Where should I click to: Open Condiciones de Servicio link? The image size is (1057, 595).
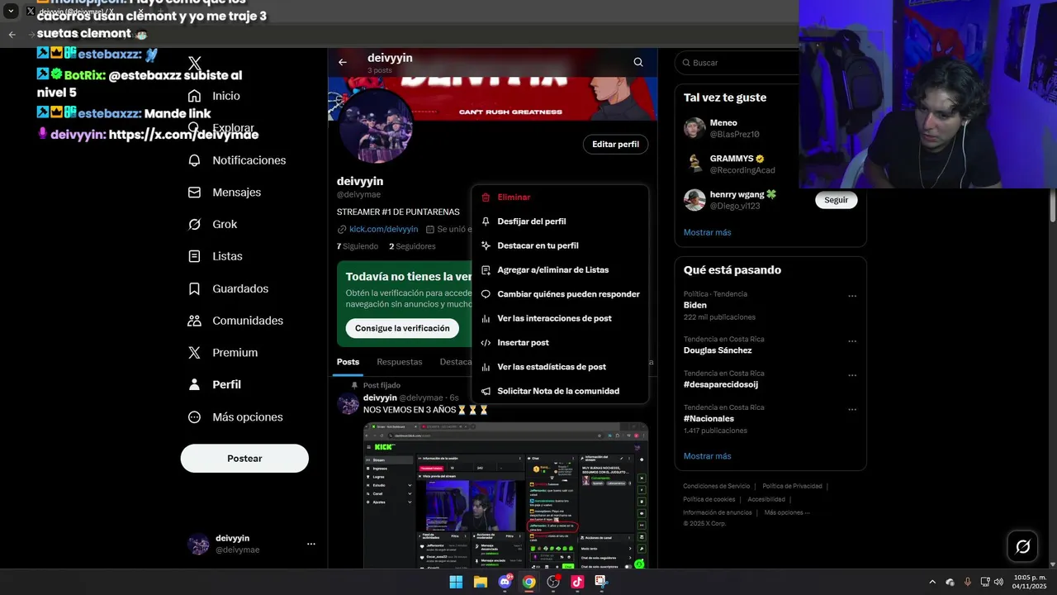pyautogui.click(x=716, y=486)
